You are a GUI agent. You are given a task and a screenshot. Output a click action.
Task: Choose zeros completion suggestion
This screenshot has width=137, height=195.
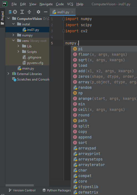[104, 76]
